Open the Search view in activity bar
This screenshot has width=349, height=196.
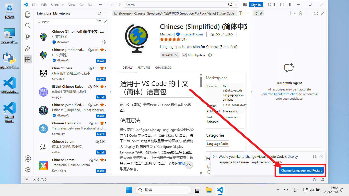click(x=28, y=26)
